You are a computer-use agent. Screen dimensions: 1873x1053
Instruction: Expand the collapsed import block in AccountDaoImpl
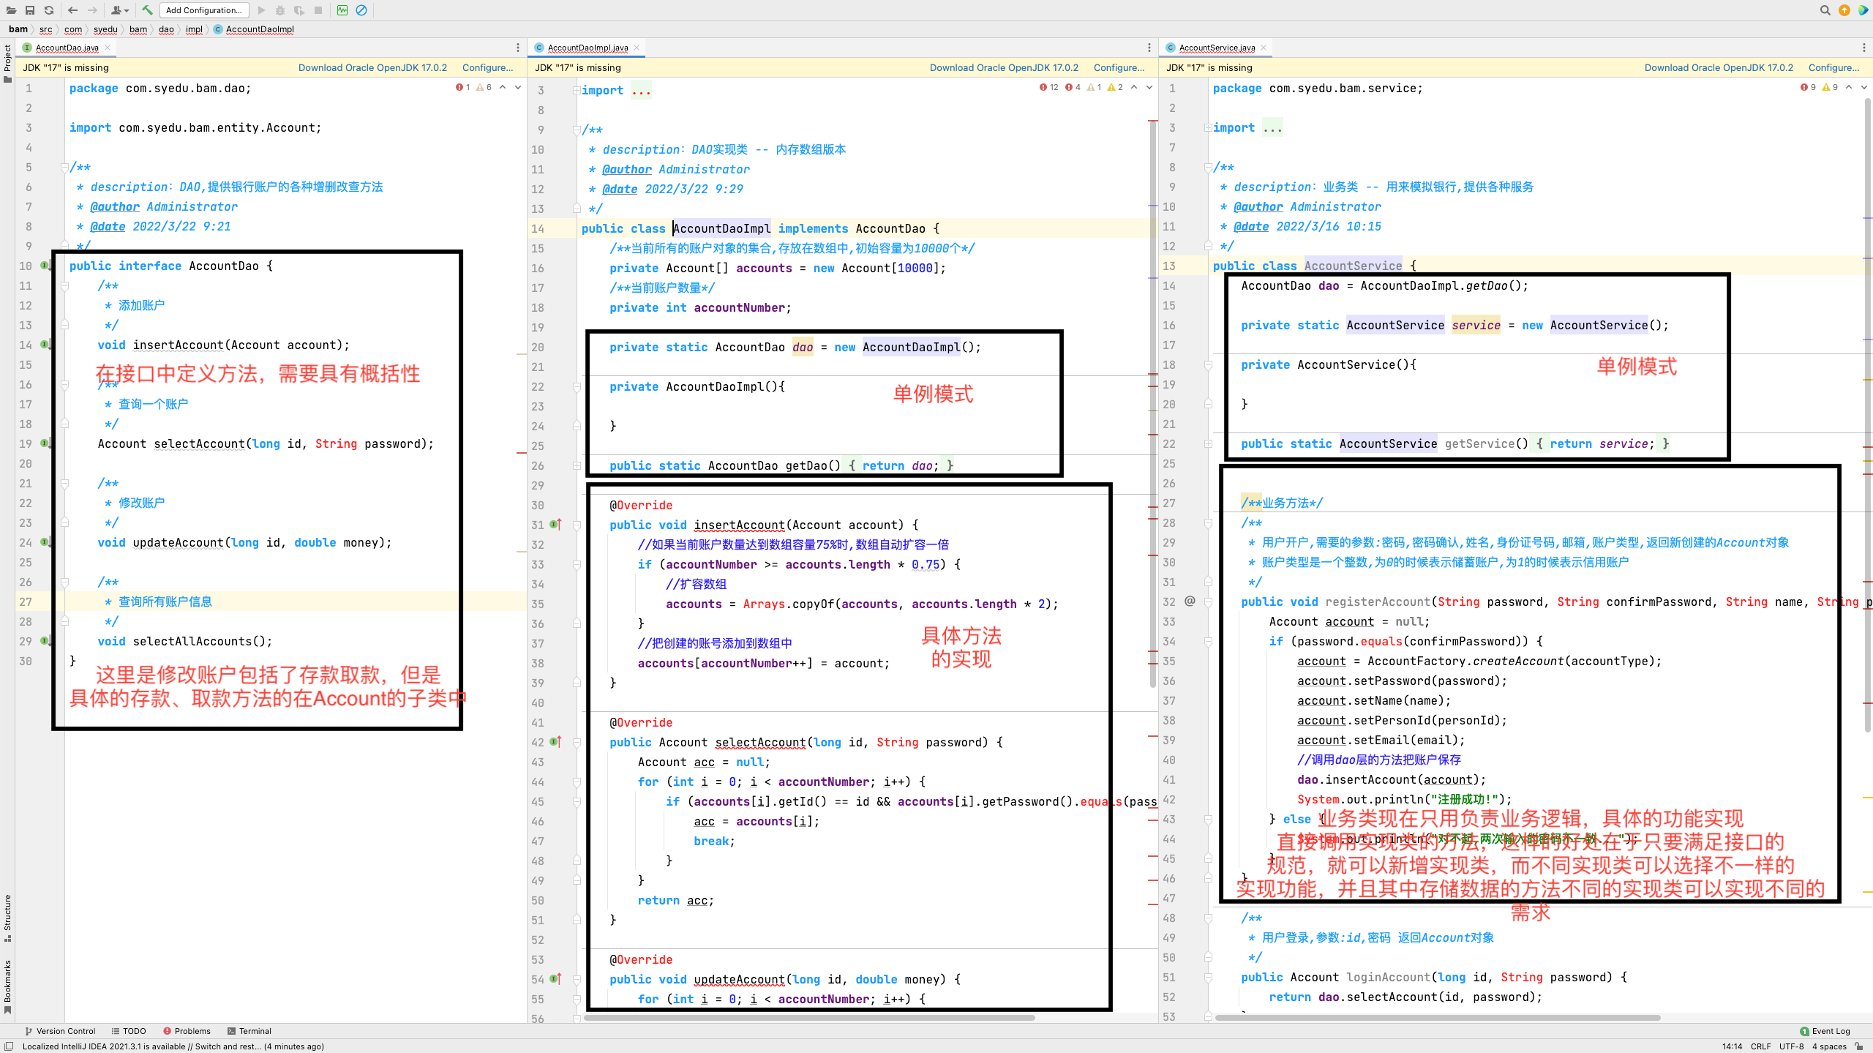point(577,90)
